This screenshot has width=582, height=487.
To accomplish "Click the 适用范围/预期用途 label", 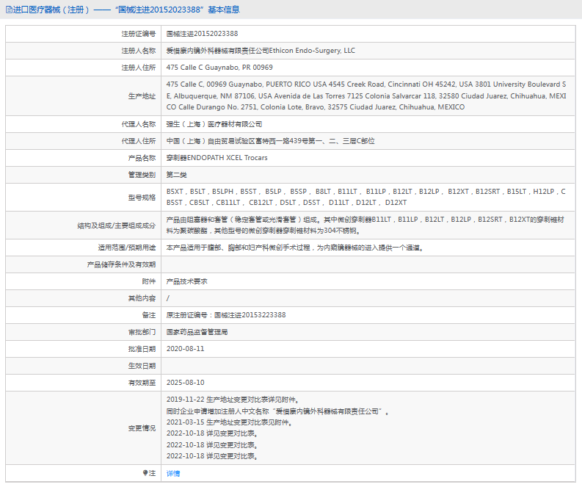I will pos(126,248).
